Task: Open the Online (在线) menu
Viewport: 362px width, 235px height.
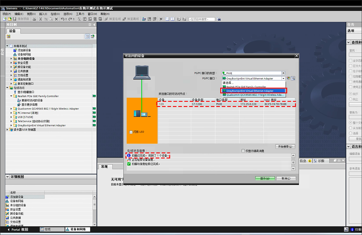Action: click(x=55, y=14)
